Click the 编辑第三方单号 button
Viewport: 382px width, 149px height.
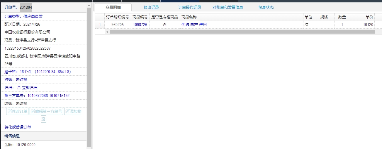click(46, 111)
